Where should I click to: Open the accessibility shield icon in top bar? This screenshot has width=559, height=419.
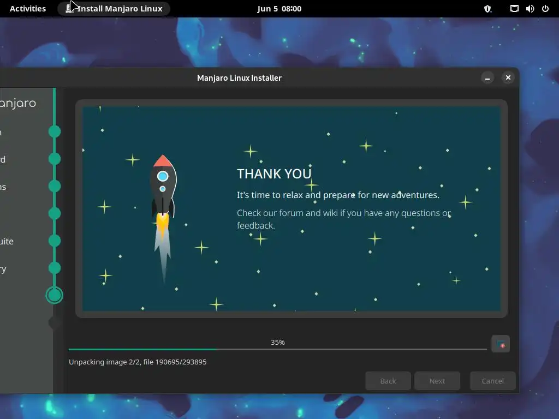[487, 9]
